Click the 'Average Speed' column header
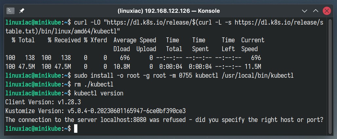The width and height of the screenshot is (337, 139). 135,40
